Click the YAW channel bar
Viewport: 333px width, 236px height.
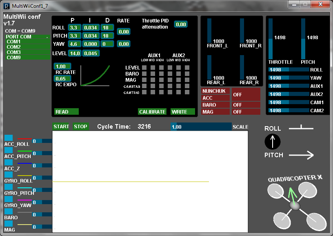click(289, 78)
